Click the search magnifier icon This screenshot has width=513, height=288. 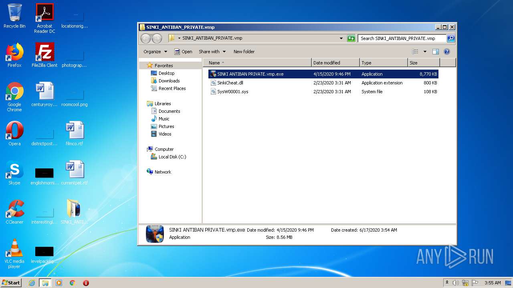click(451, 38)
